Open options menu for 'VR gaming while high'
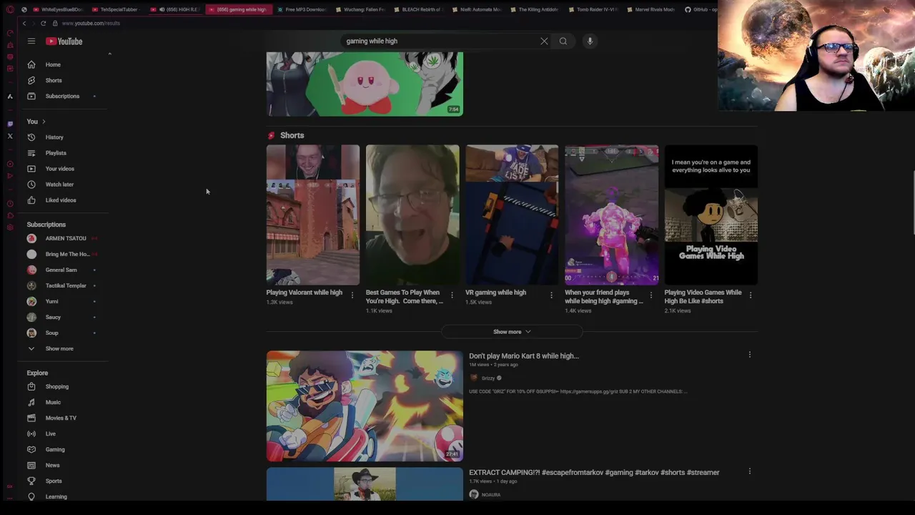 coord(551,295)
